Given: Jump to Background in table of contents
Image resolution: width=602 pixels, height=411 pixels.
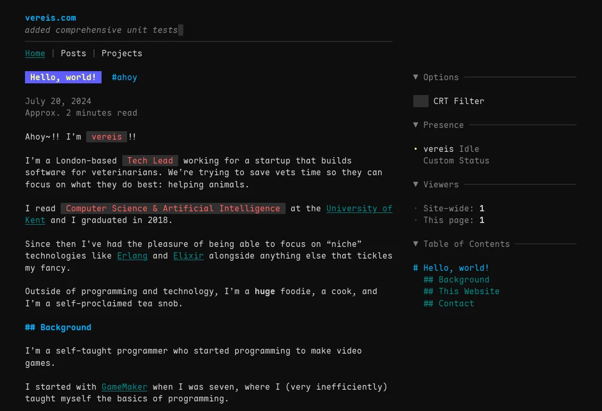Looking at the screenshot, I should (456, 279).
